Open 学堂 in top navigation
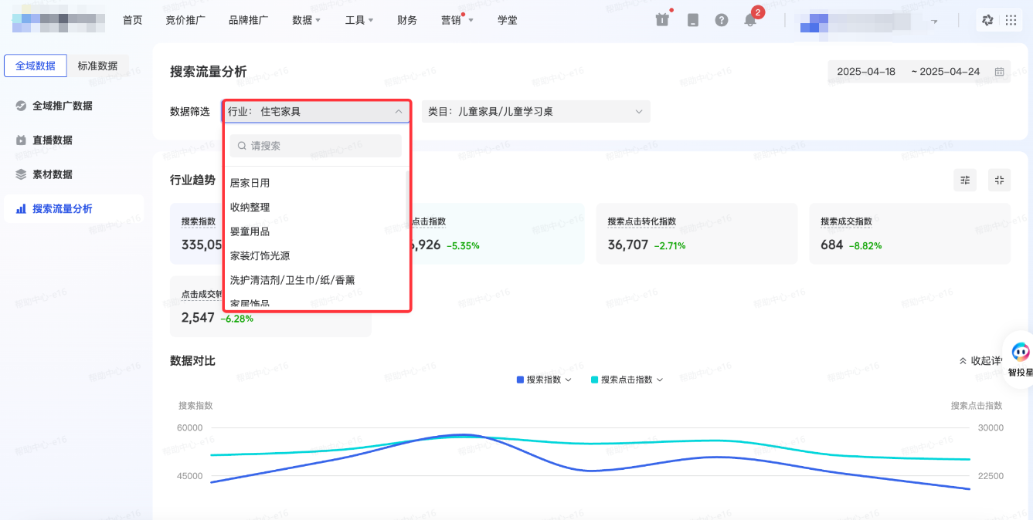Viewport: 1033px width, 520px height. click(508, 20)
